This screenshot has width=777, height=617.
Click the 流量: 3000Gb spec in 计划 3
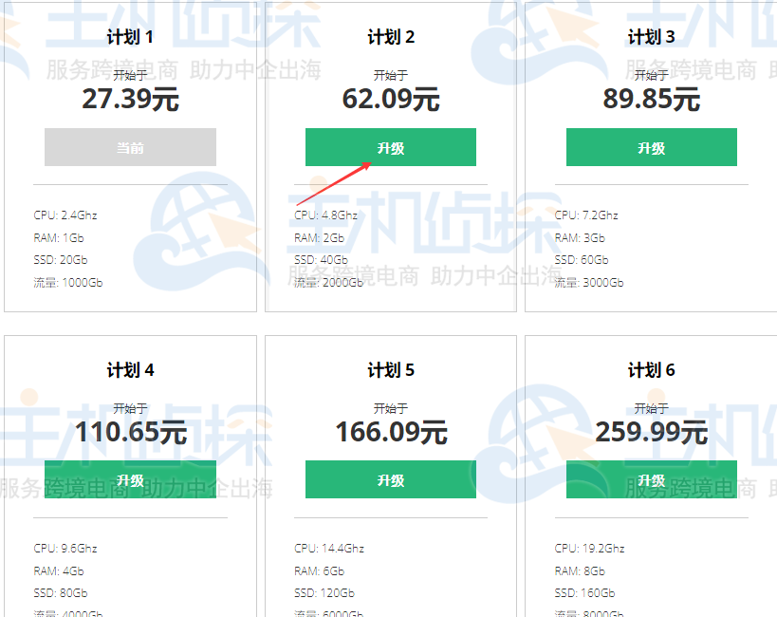(x=590, y=282)
